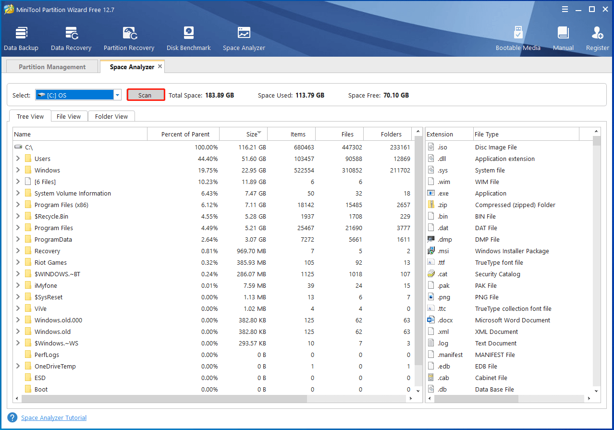The image size is (614, 430).
Task: Click the .zip compressed folder icon
Action: (x=431, y=205)
